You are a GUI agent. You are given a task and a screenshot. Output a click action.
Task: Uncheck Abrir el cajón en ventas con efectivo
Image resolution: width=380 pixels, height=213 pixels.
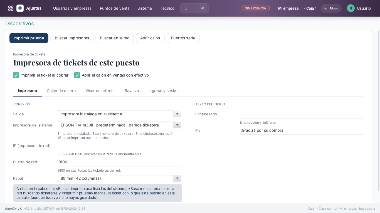pos(77,75)
